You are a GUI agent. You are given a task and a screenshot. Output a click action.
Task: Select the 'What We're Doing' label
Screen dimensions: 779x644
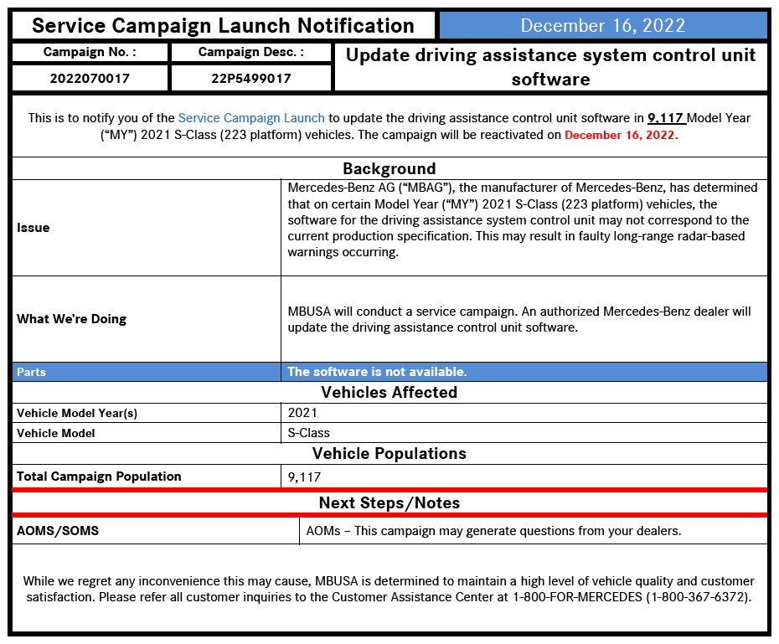pyautogui.click(x=71, y=319)
